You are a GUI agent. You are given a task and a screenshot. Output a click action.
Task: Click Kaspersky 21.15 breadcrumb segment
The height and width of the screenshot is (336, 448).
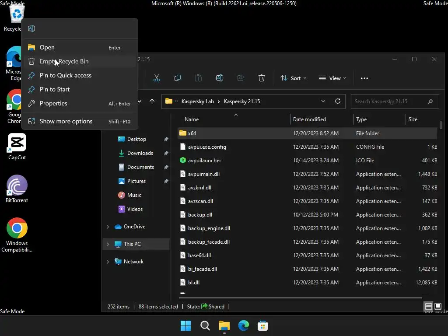pos(242,101)
